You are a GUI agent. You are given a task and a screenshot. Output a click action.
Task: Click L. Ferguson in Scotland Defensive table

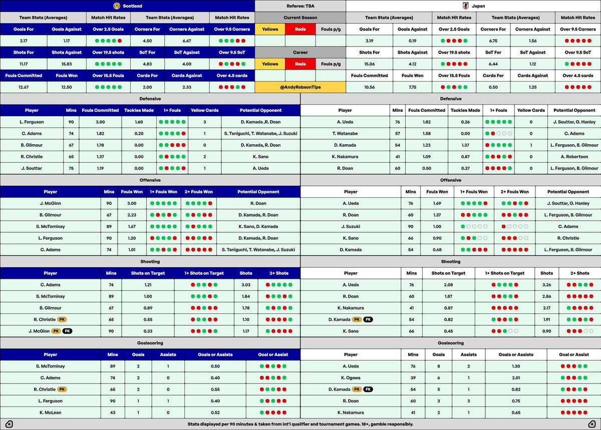[32, 122]
